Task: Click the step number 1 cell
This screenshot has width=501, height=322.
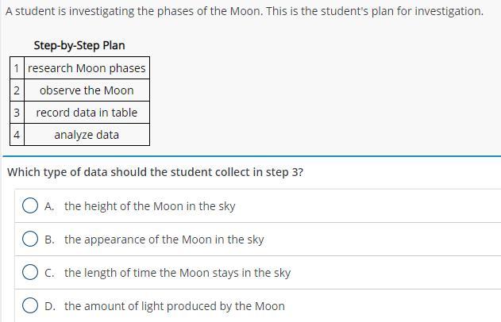Action: [x=17, y=68]
